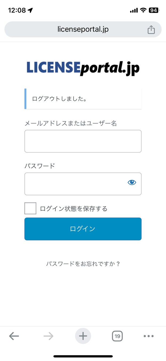This screenshot has width=166, height=361.
Task: Tap the share icon in address bar
Action: click(x=151, y=29)
